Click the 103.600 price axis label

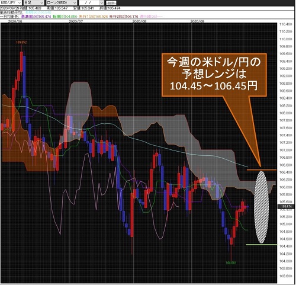pyautogui.click(x=285, y=276)
